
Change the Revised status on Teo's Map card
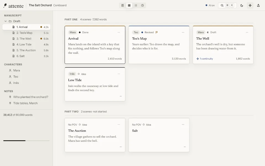point(147,32)
